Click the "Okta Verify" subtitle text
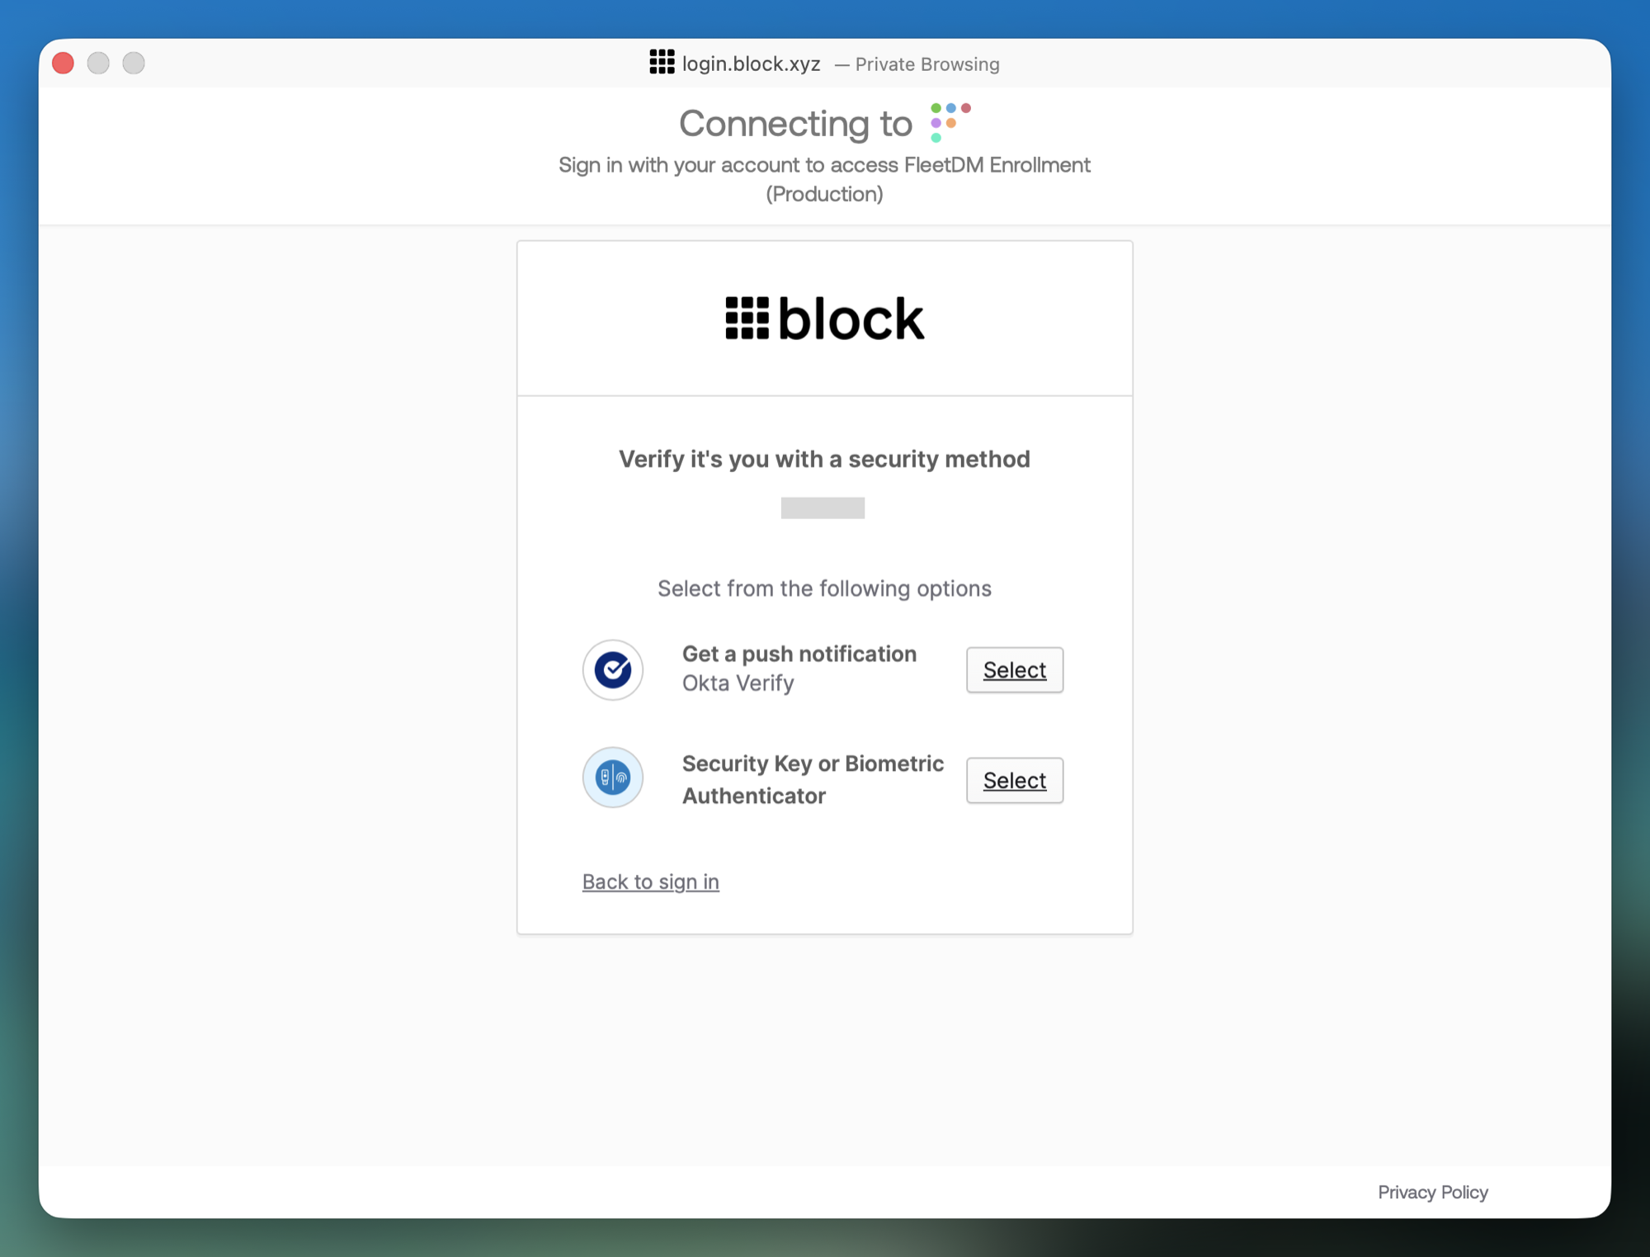Screen dimensions: 1650x1257 [738, 683]
